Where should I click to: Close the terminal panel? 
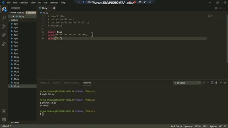point(225,83)
